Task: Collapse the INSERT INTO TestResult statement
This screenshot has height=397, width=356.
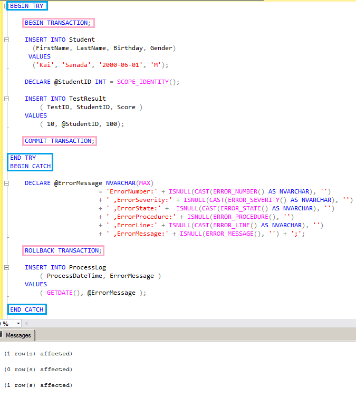Action: (x=6, y=99)
